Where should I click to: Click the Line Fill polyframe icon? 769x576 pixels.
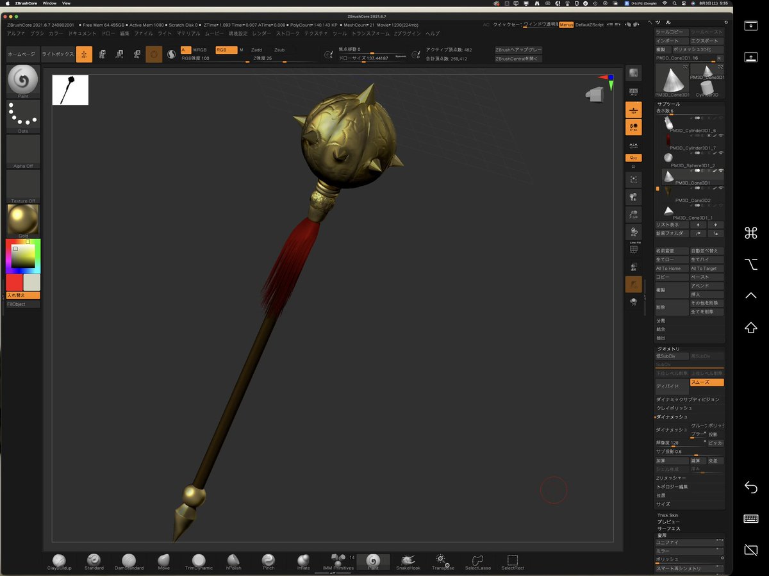pos(634,247)
